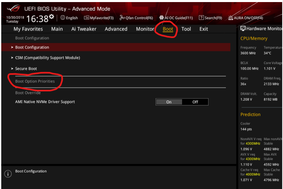Image resolution: width=283 pixels, height=189 pixels.
Task: Click the Boot Configuration help text at bottom
Action: coord(31,171)
